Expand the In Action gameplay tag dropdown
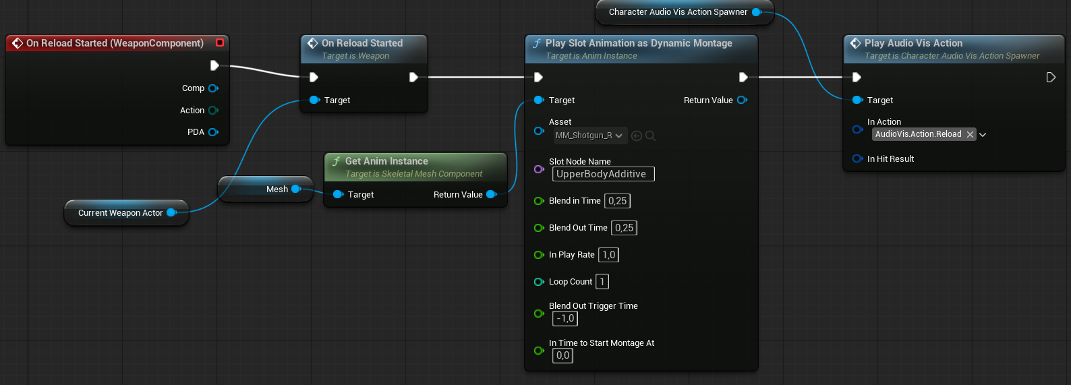The height and width of the screenshot is (385, 1071). point(983,135)
